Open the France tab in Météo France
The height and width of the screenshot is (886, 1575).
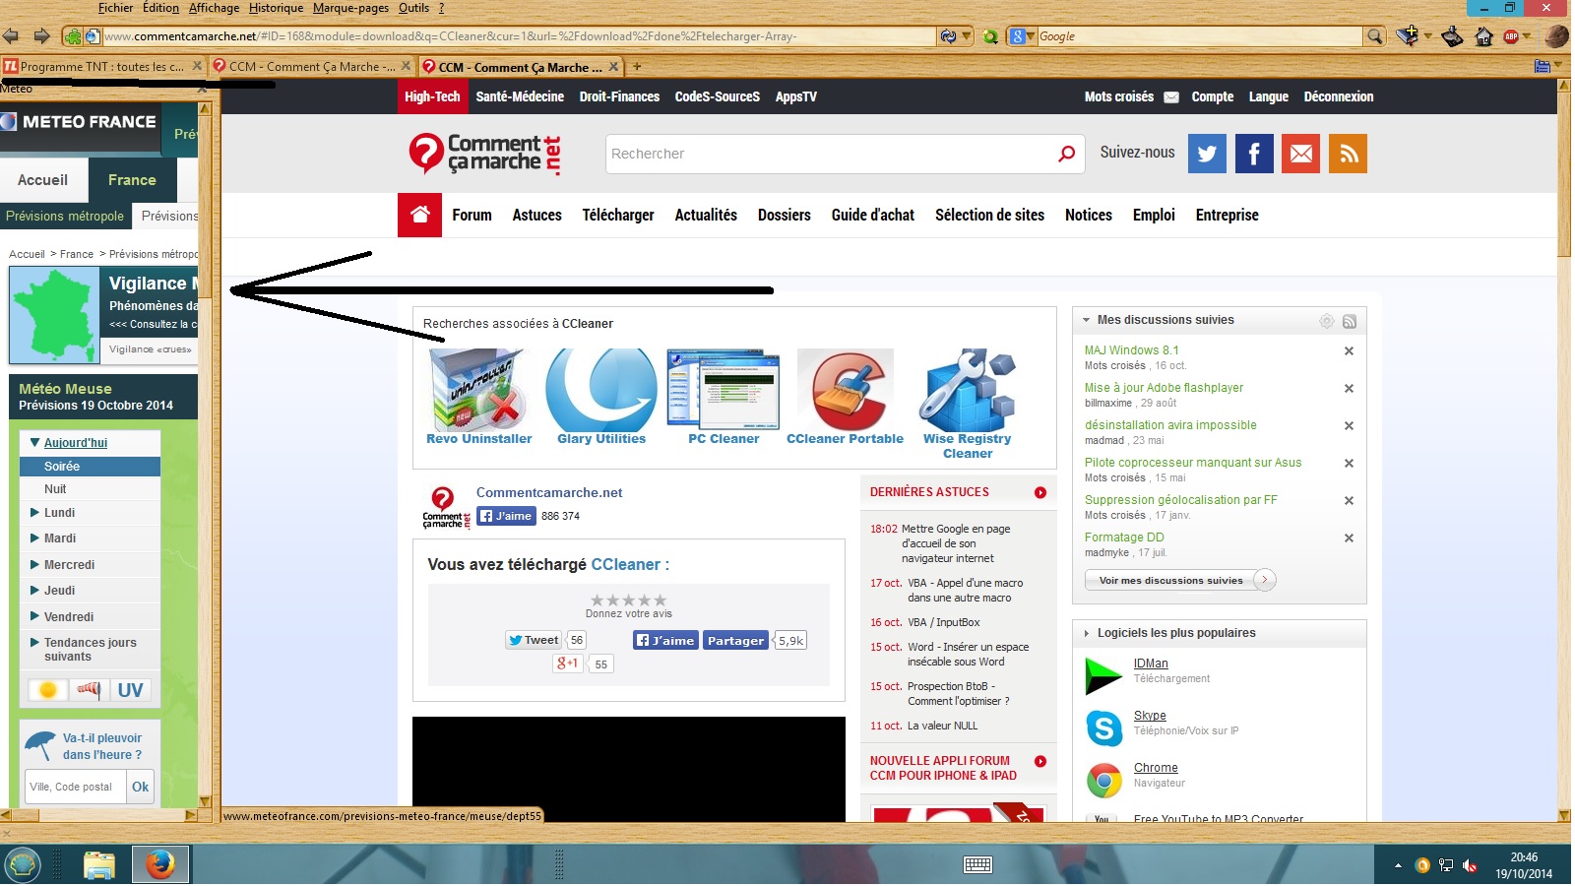pyautogui.click(x=132, y=180)
